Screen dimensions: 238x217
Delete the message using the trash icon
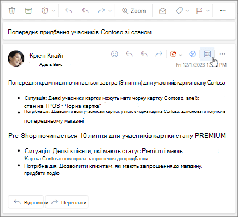tap(12, 10)
